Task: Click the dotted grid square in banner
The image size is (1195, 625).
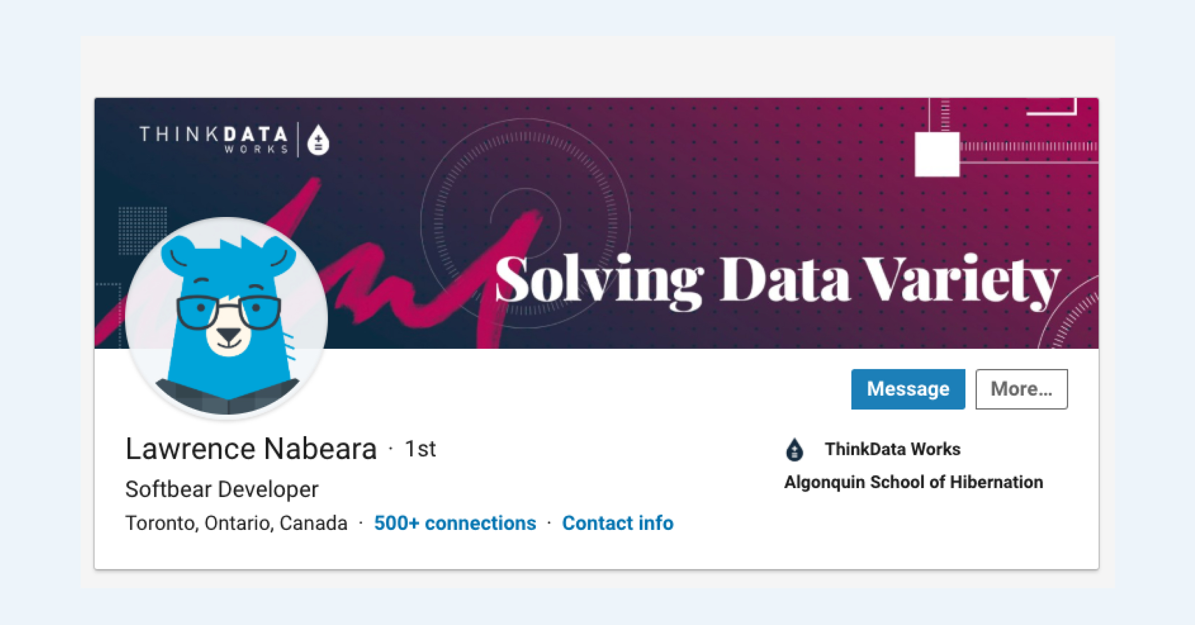Action: [x=142, y=229]
